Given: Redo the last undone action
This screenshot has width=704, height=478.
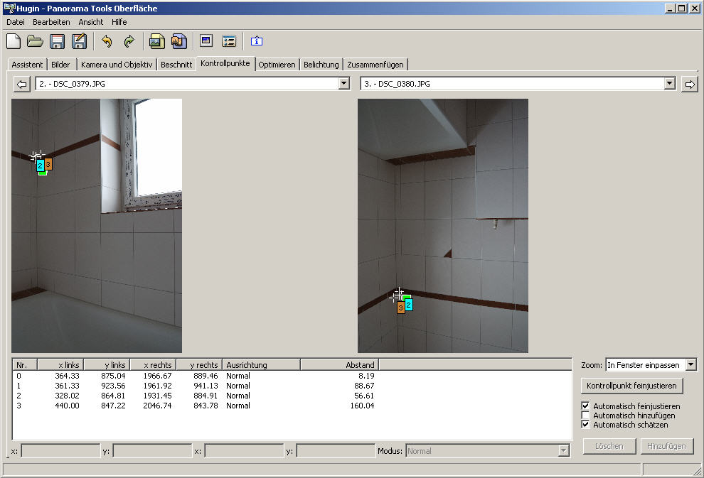Looking at the screenshot, I should [x=129, y=41].
